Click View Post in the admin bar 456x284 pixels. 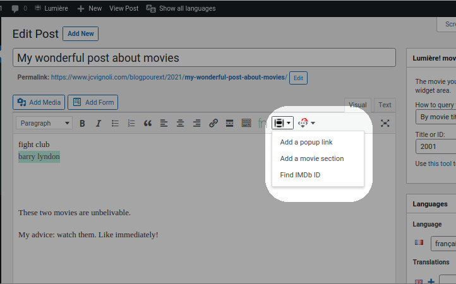pos(124,8)
